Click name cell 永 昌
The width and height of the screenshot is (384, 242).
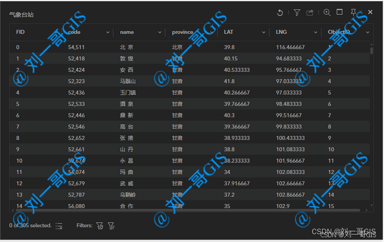tap(127, 161)
